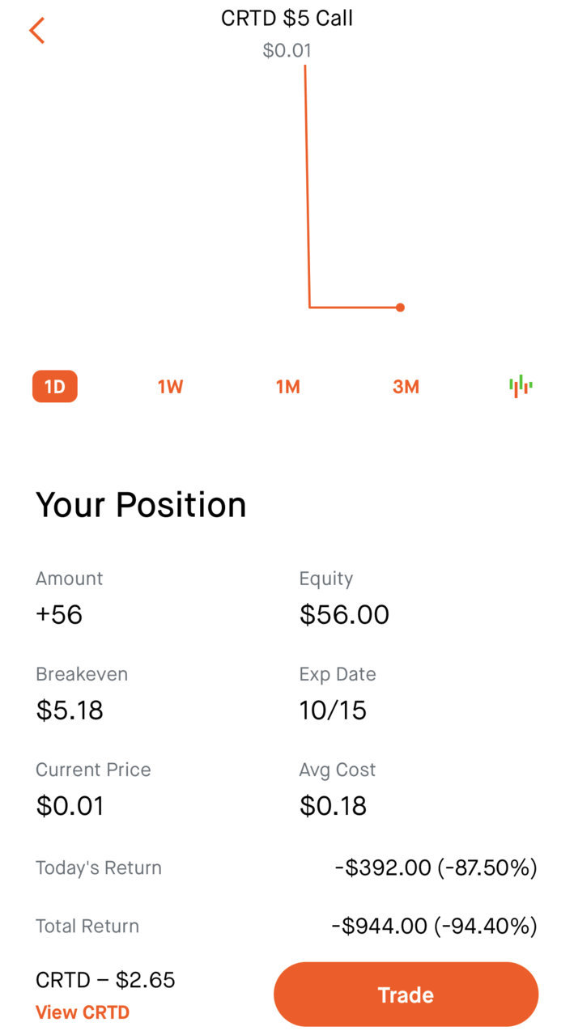Tap the Amount value +56
574x1035 pixels.
(59, 615)
